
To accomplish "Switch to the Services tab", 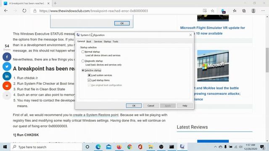I will [x=98, y=42].
